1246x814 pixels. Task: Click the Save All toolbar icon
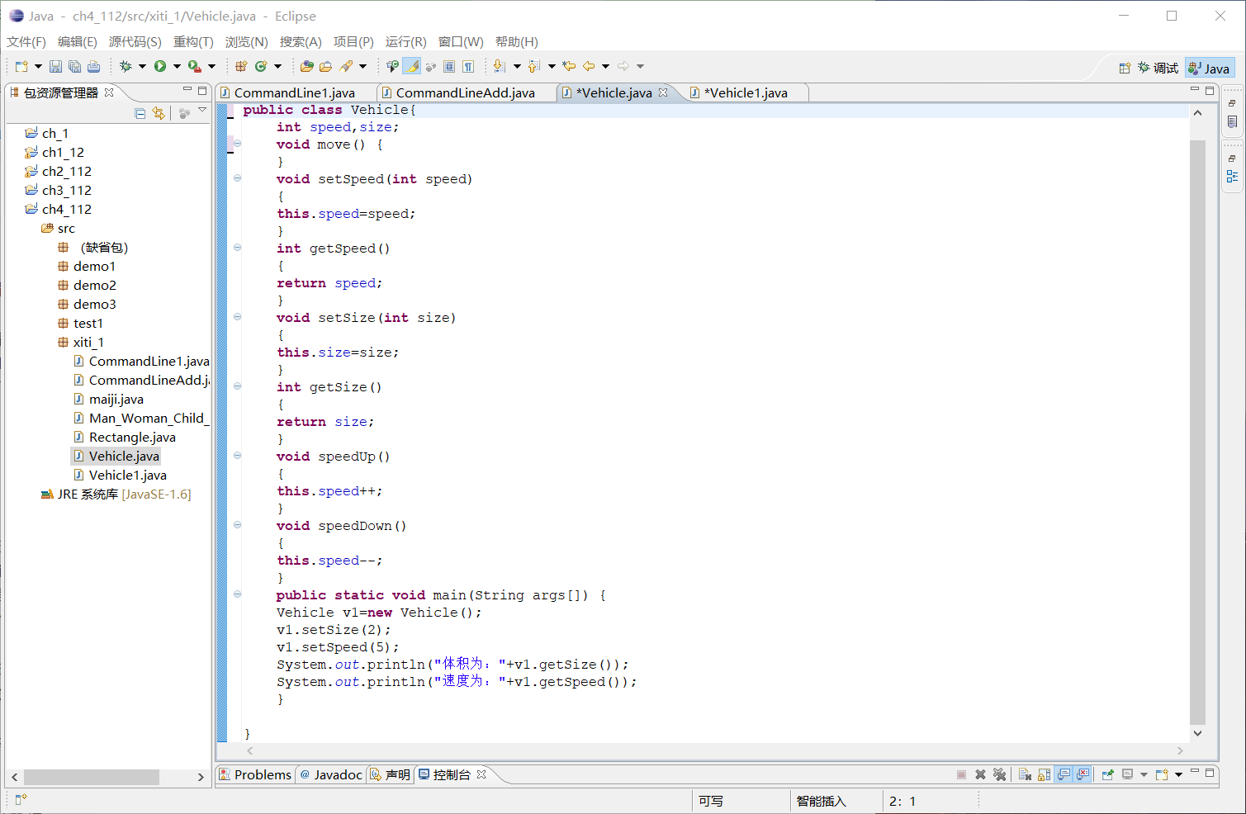click(74, 67)
